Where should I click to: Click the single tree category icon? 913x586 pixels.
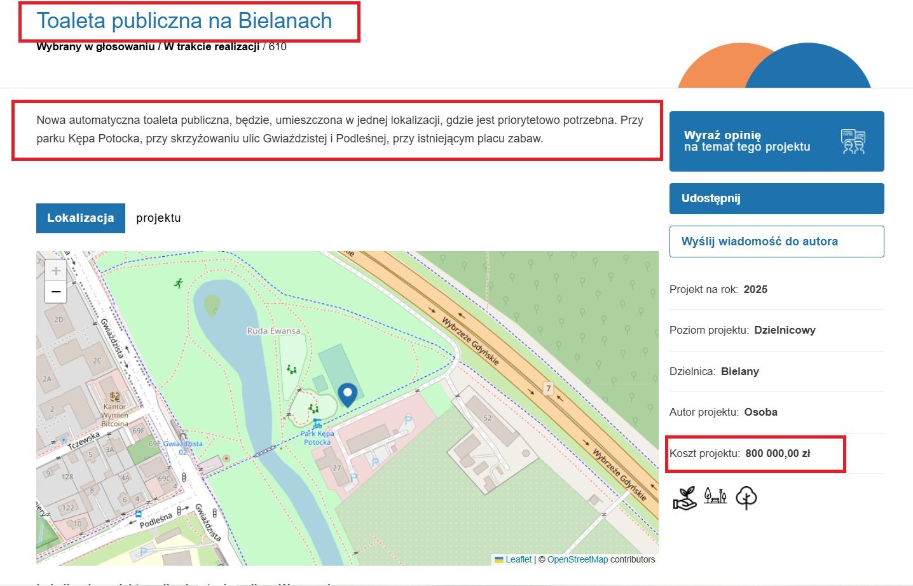746,498
